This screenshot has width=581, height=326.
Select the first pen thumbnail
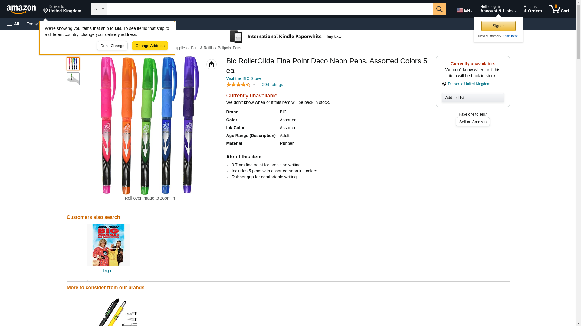tap(73, 64)
